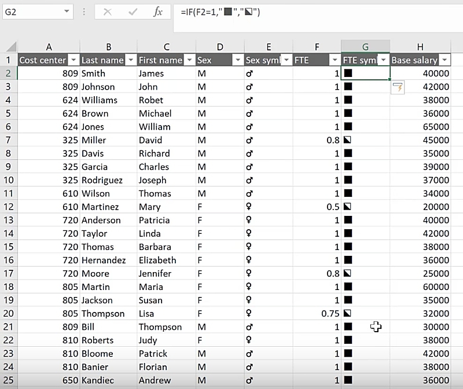Open the Sex column filter dropdown

(x=237, y=60)
